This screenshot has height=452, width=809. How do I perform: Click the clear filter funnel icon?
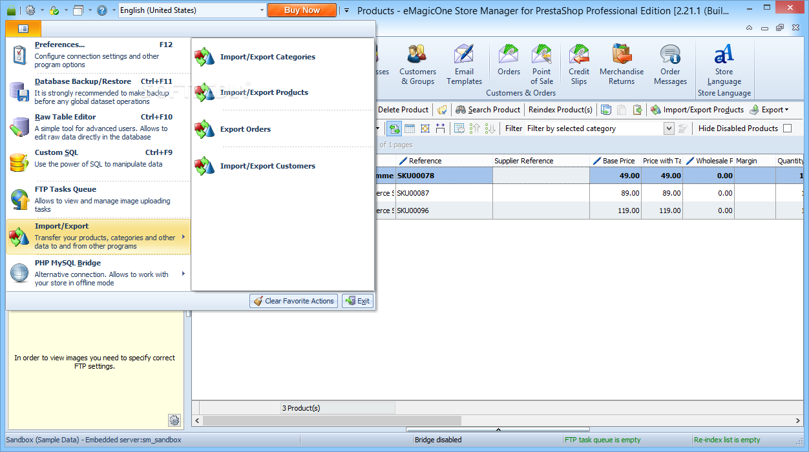682,128
